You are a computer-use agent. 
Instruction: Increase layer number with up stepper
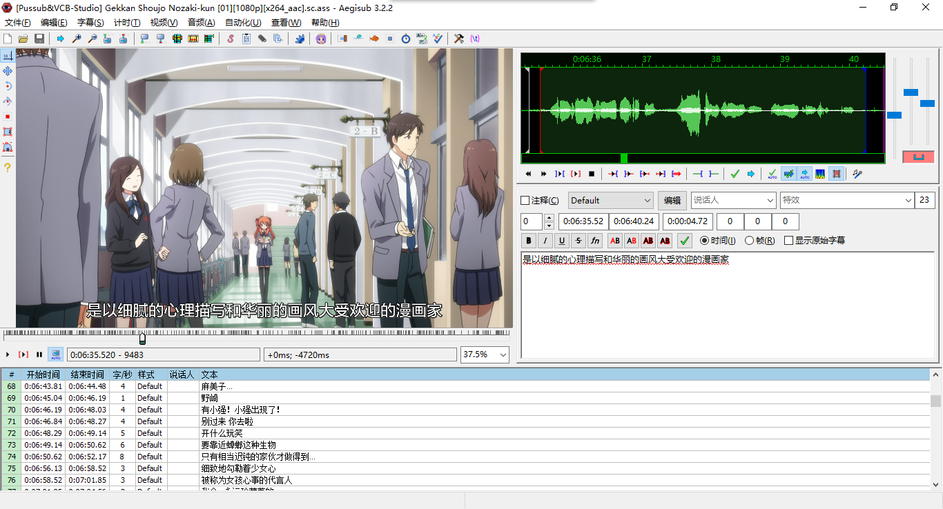coord(550,218)
